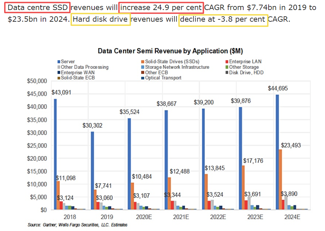Click the yellow-boxed 'Hard disk drive' text

pos(100,19)
